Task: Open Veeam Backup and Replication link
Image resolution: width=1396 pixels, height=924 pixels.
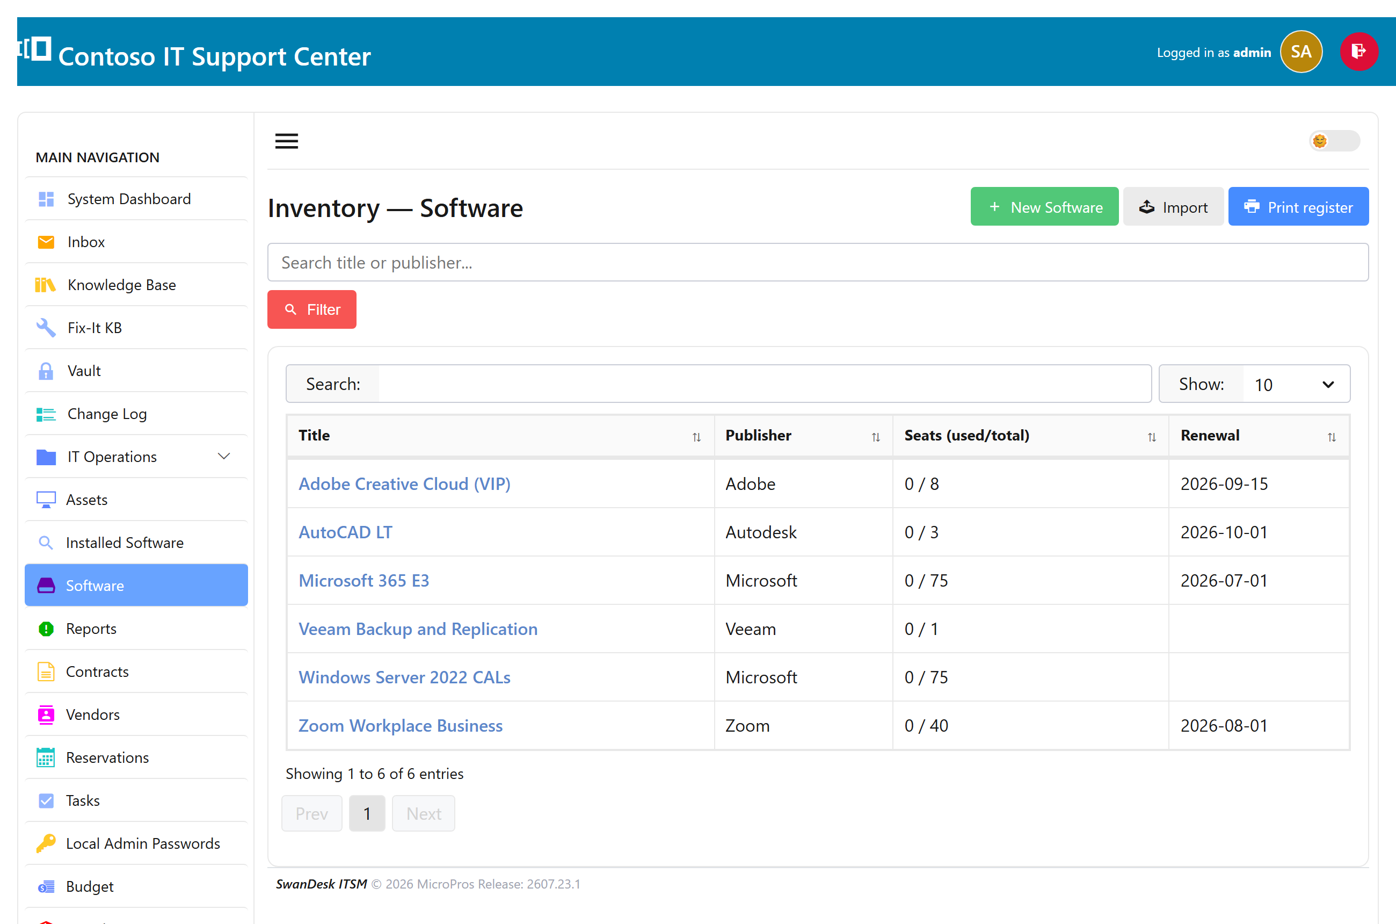Action: 418,630
